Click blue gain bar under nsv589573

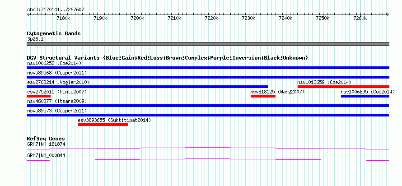pyautogui.click(x=208, y=115)
